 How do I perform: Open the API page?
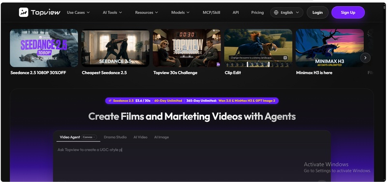click(236, 13)
